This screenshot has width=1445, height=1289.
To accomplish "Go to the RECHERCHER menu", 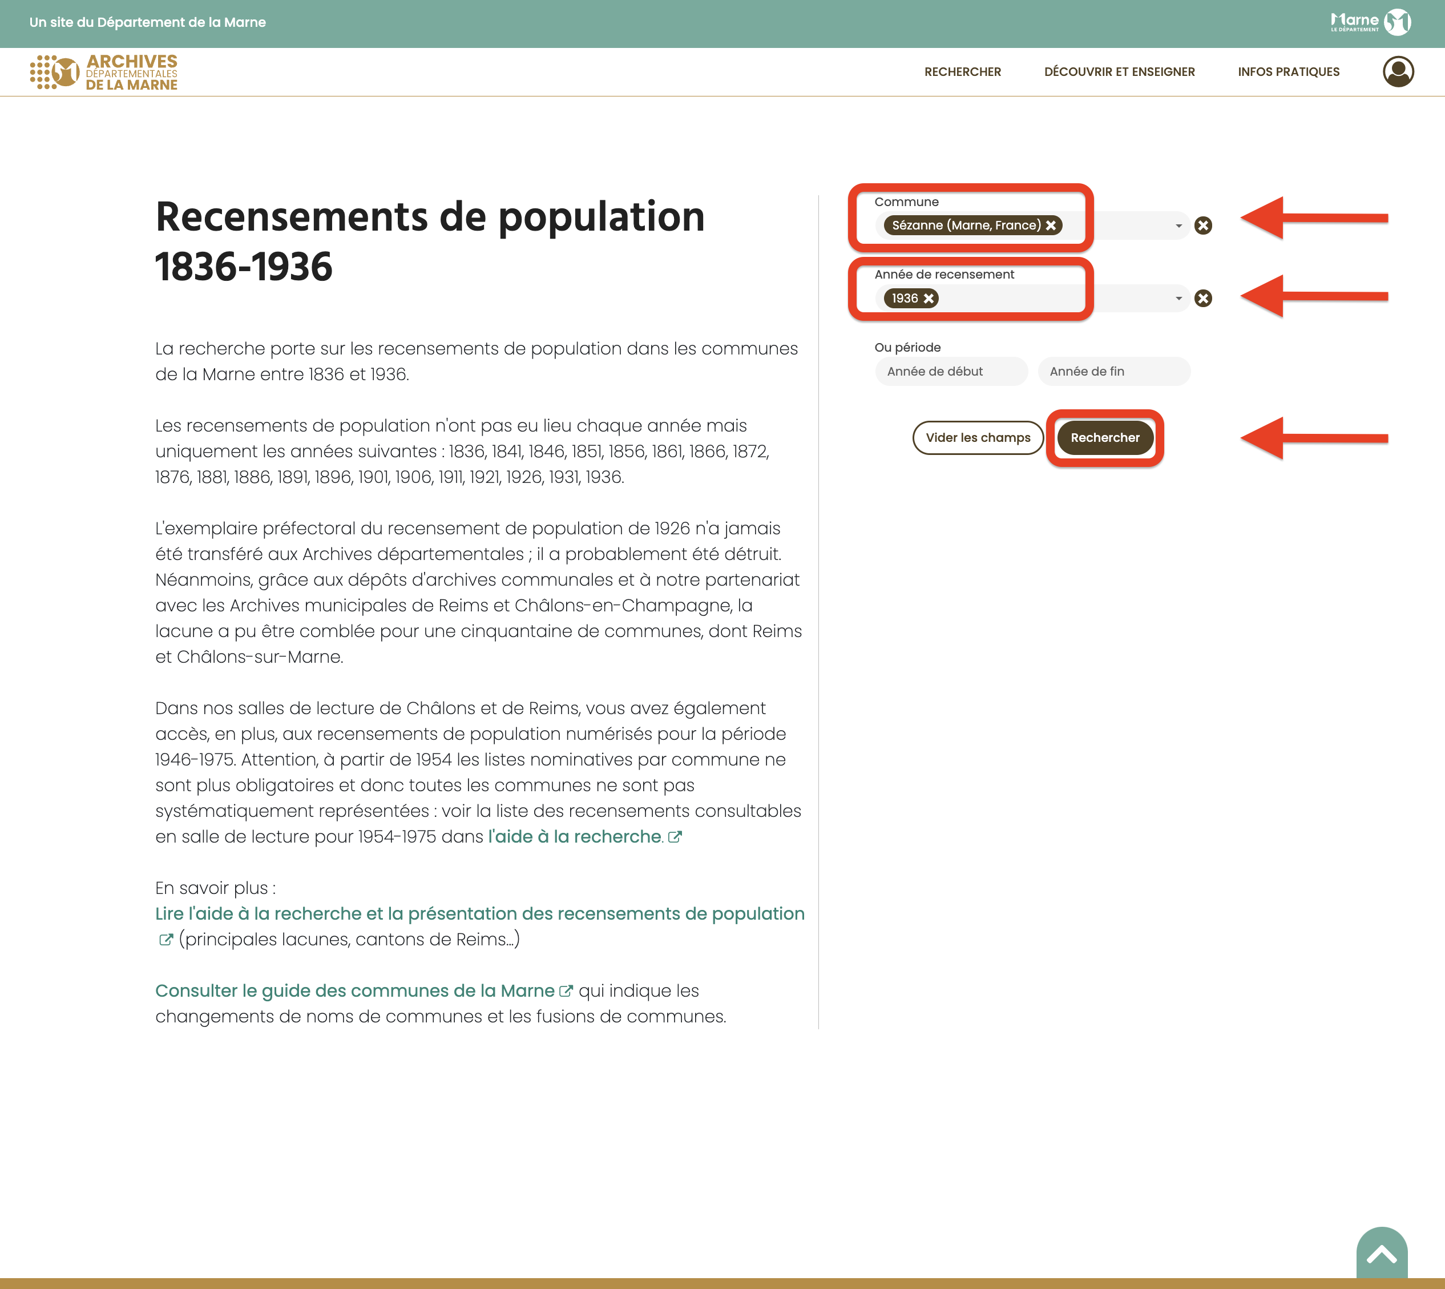I will coord(963,71).
